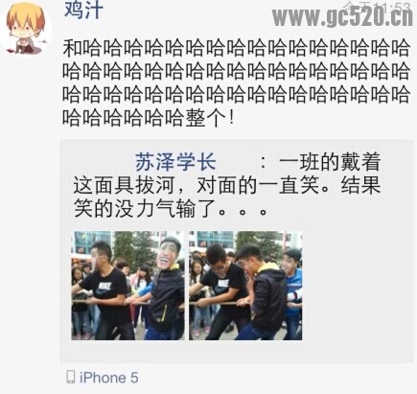Tap the Nike shirt man in left photo
The image size is (417, 394).
click(x=104, y=288)
